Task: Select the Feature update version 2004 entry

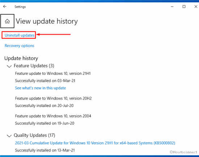Action: 53,116
